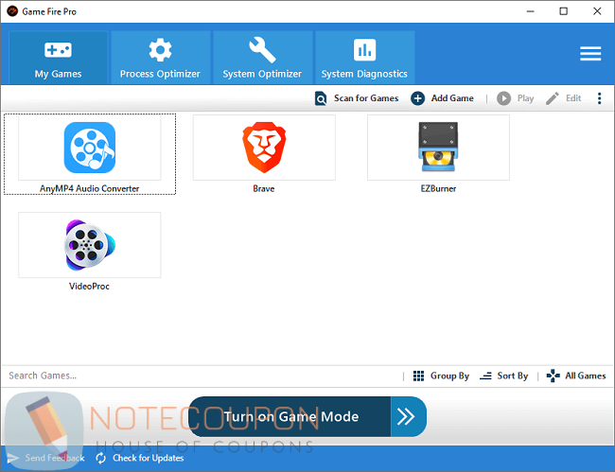Click the Add Game plus icon

(417, 98)
